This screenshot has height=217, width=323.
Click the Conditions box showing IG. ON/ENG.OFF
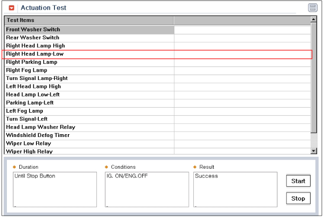coord(147,189)
